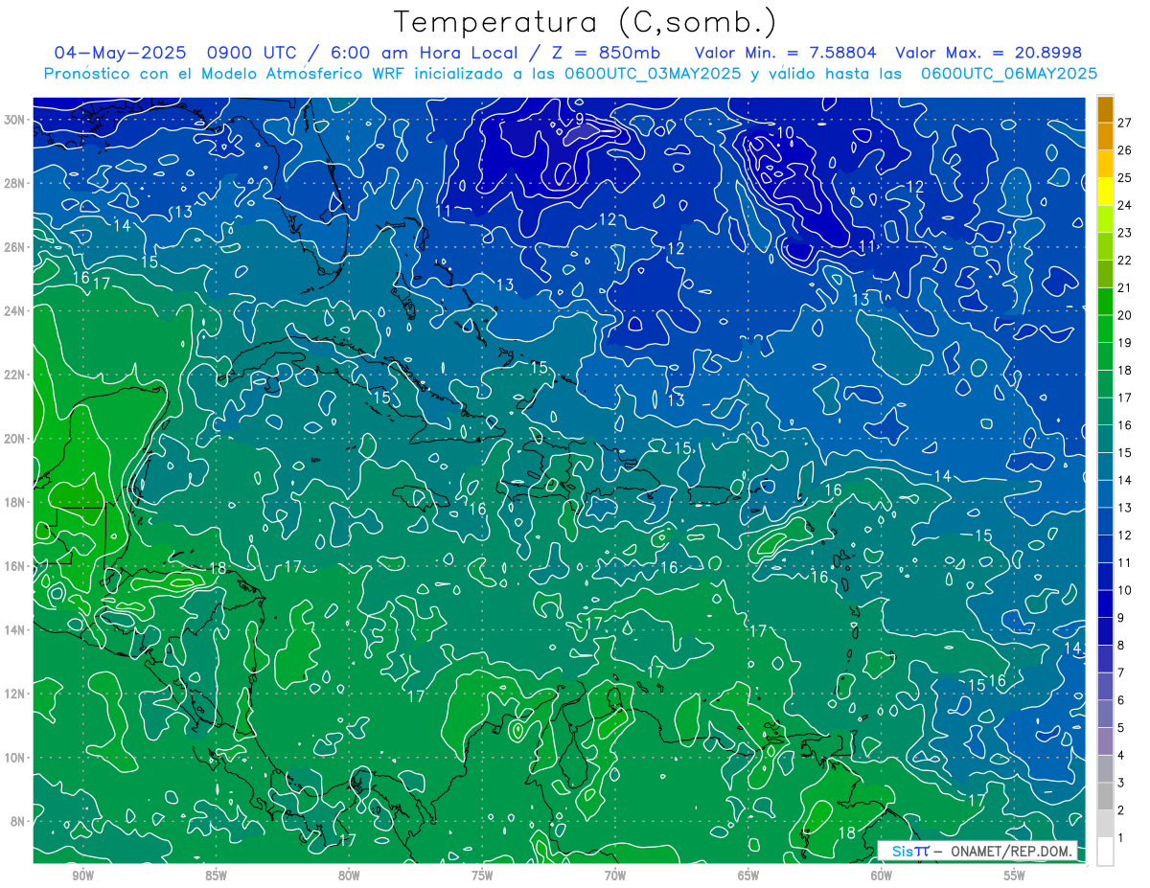Click the white bottom swatch of the legend

point(1105,852)
